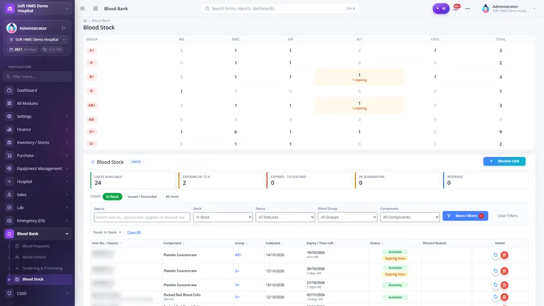The image size is (544, 306).
Task: Select the In Stock tab
Action: click(112, 197)
